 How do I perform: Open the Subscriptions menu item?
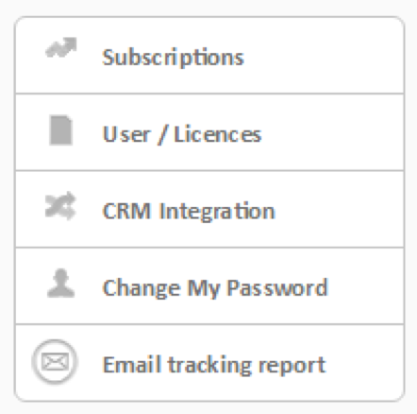point(209,55)
